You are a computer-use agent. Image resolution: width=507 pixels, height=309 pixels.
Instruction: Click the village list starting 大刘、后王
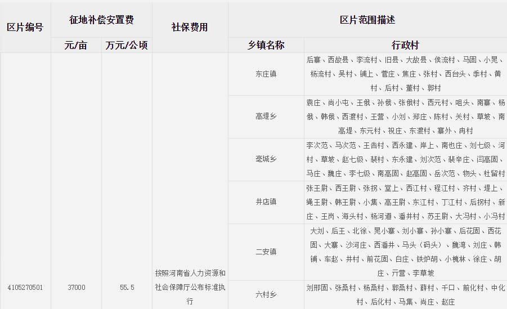[406, 252]
